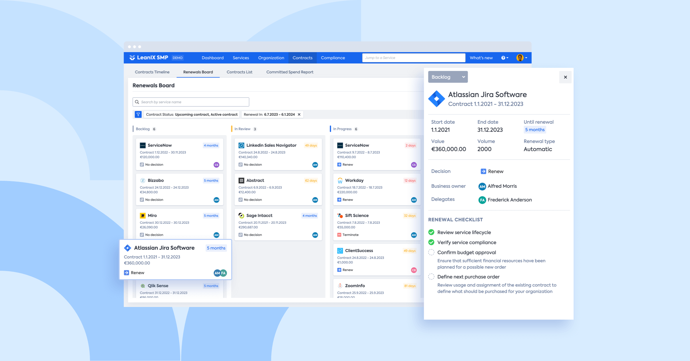Click the DEMO badge

coord(177,58)
